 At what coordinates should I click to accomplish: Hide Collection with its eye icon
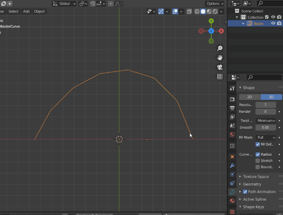coord(273,17)
